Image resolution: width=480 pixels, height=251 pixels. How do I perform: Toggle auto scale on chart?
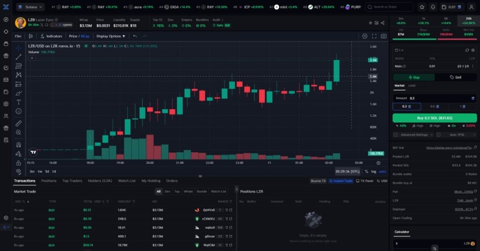pos(382,171)
